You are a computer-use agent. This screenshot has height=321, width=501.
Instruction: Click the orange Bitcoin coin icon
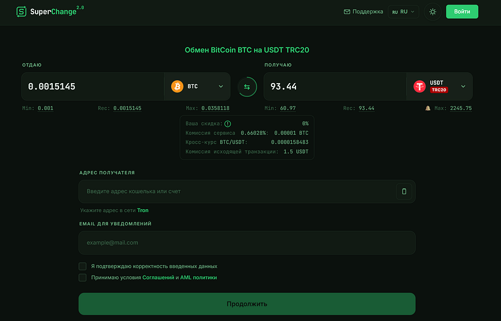pyautogui.click(x=177, y=87)
